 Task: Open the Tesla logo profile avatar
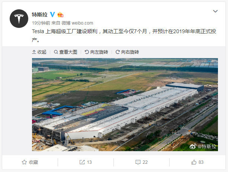pyautogui.click(x=19, y=19)
